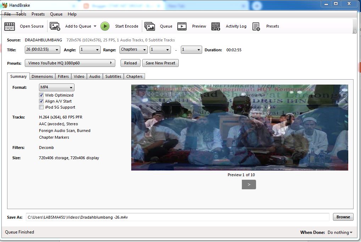
Task: Switch to the Audio tab
Action: pyautogui.click(x=95, y=76)
